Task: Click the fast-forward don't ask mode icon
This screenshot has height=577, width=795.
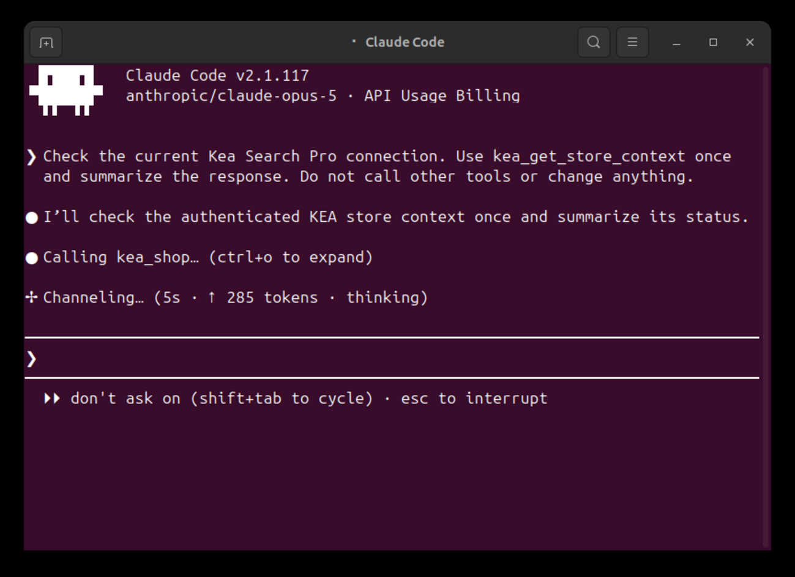Action: (52, 399)
